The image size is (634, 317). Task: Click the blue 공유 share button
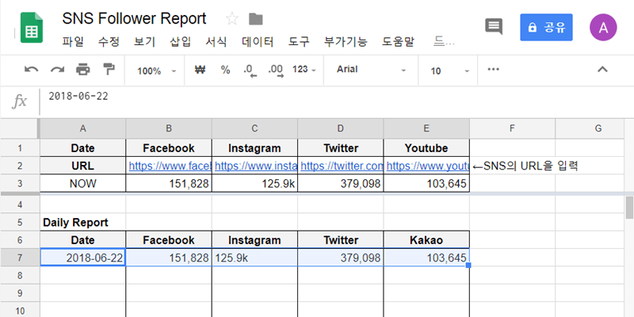click(546, 27)
